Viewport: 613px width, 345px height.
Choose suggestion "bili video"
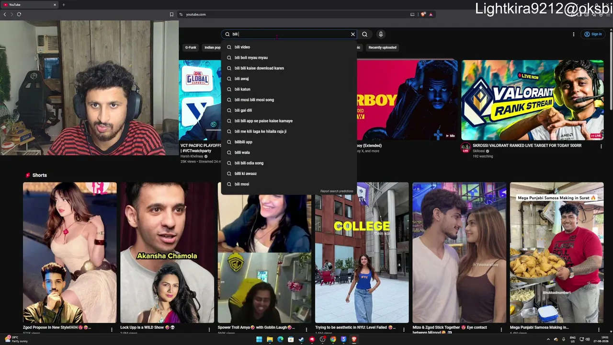coord(289,47)
